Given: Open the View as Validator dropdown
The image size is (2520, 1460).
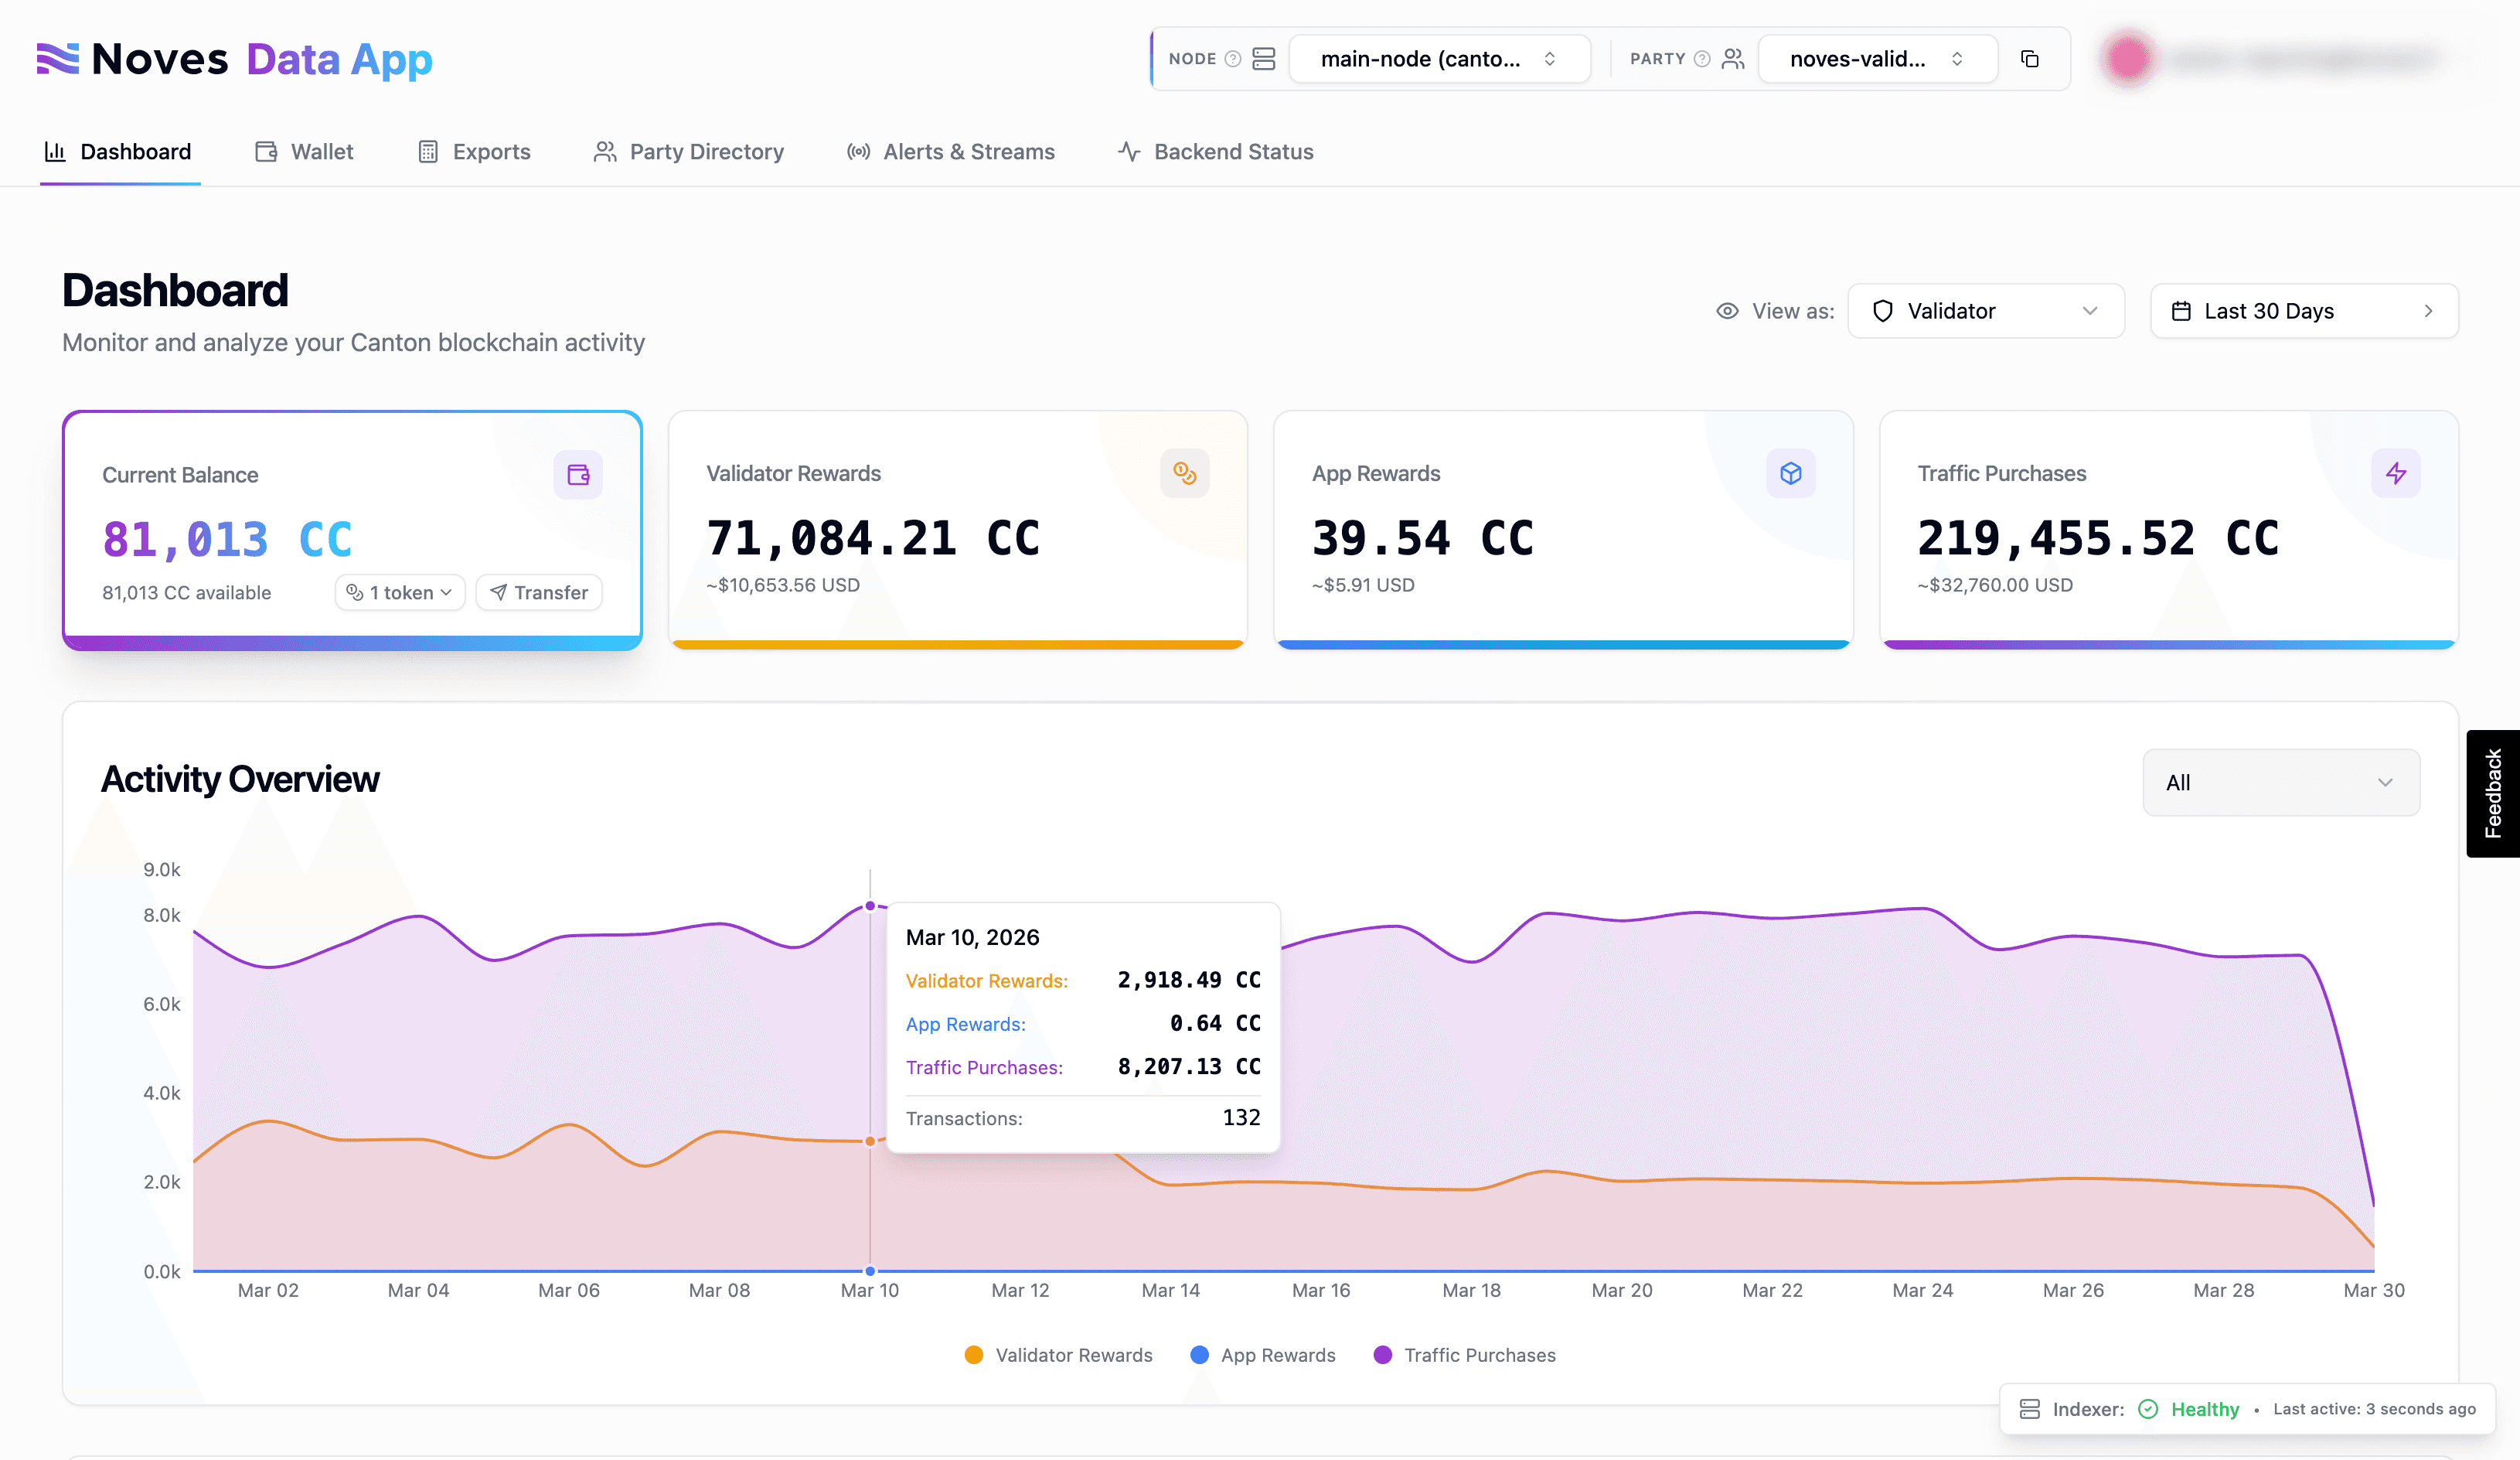Looking at the screenshot, I should point(1985,311).
